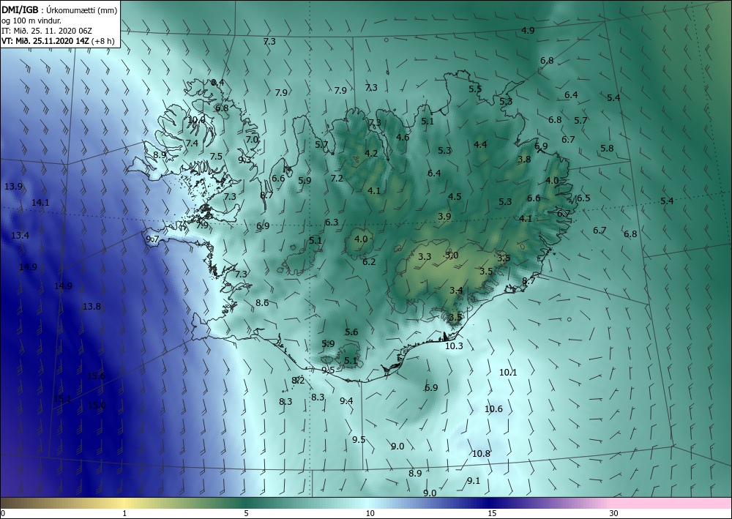The height and width of the screenshot is (519, 732).
Task: Select the 6.3 value on the map
Action: coord(332,223)
